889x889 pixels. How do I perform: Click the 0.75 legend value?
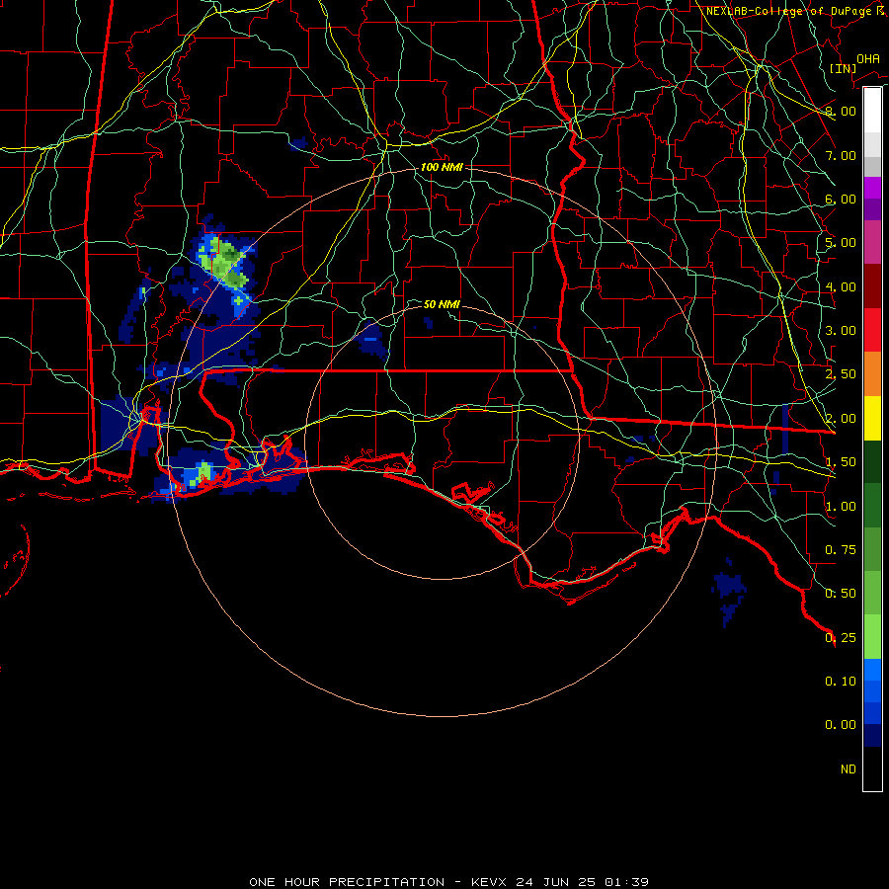coord(841,550)
